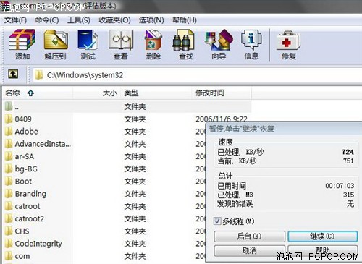Click the 751 current KB/s value
The image size is (362, 264).
coord(348,161)
